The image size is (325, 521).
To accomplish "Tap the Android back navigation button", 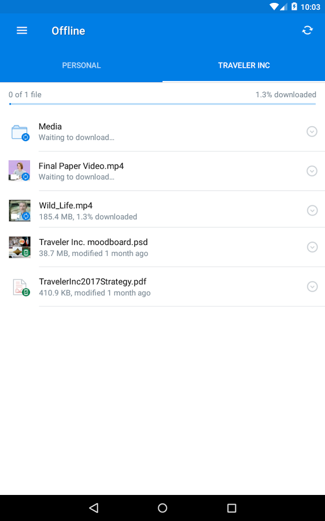I will (94, 508).
